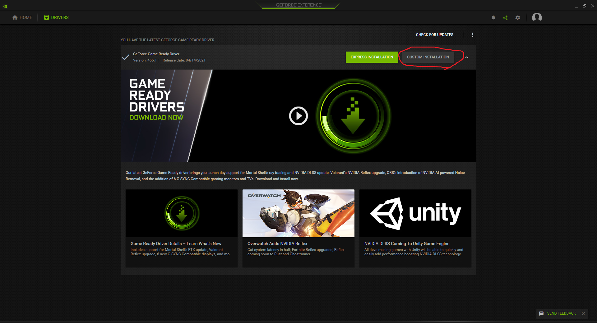Open the notifications bell
This screenshot has width=597, height=323.
click(x=493, y=18)
